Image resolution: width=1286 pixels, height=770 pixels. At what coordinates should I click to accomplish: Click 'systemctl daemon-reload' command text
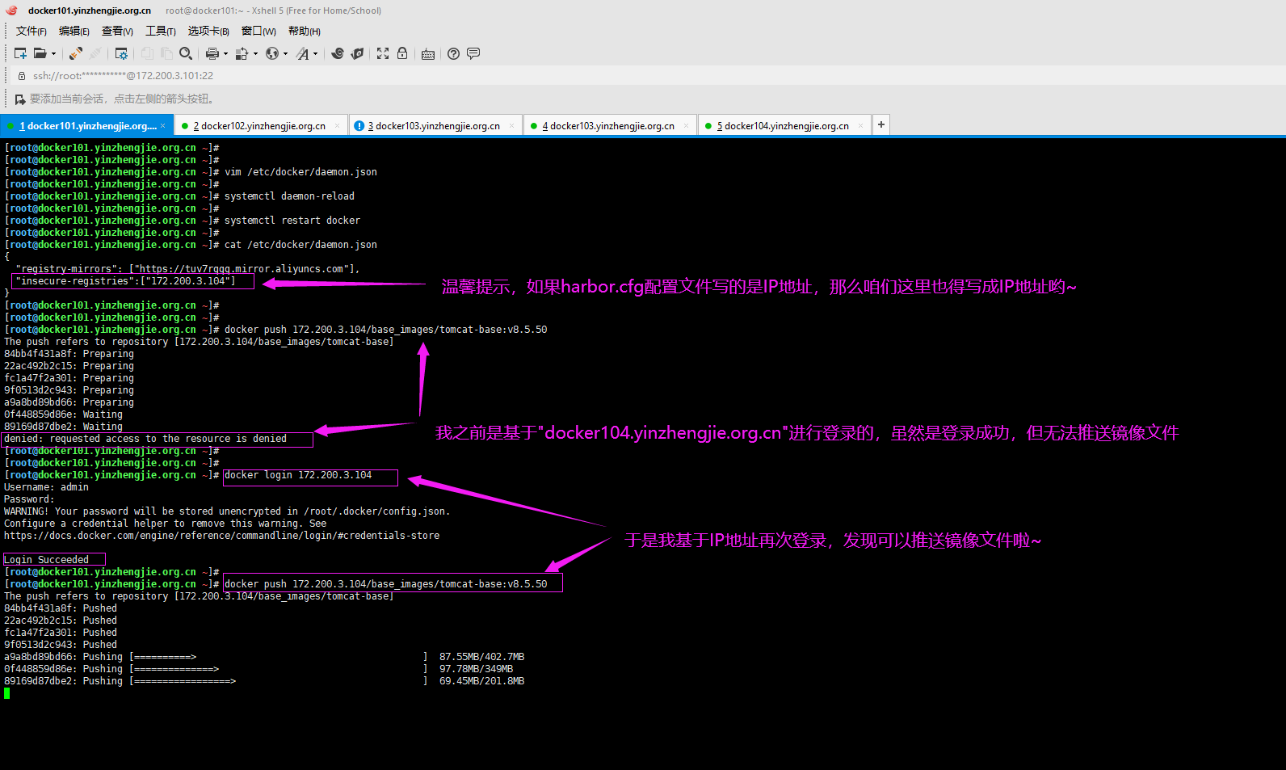(x=289, y=196)
